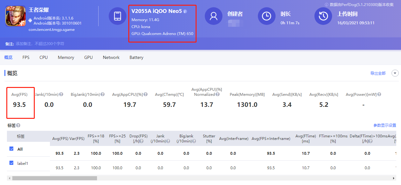Click the Memory: 11.4G device text

pyautogui.click(x=146, y=20)
